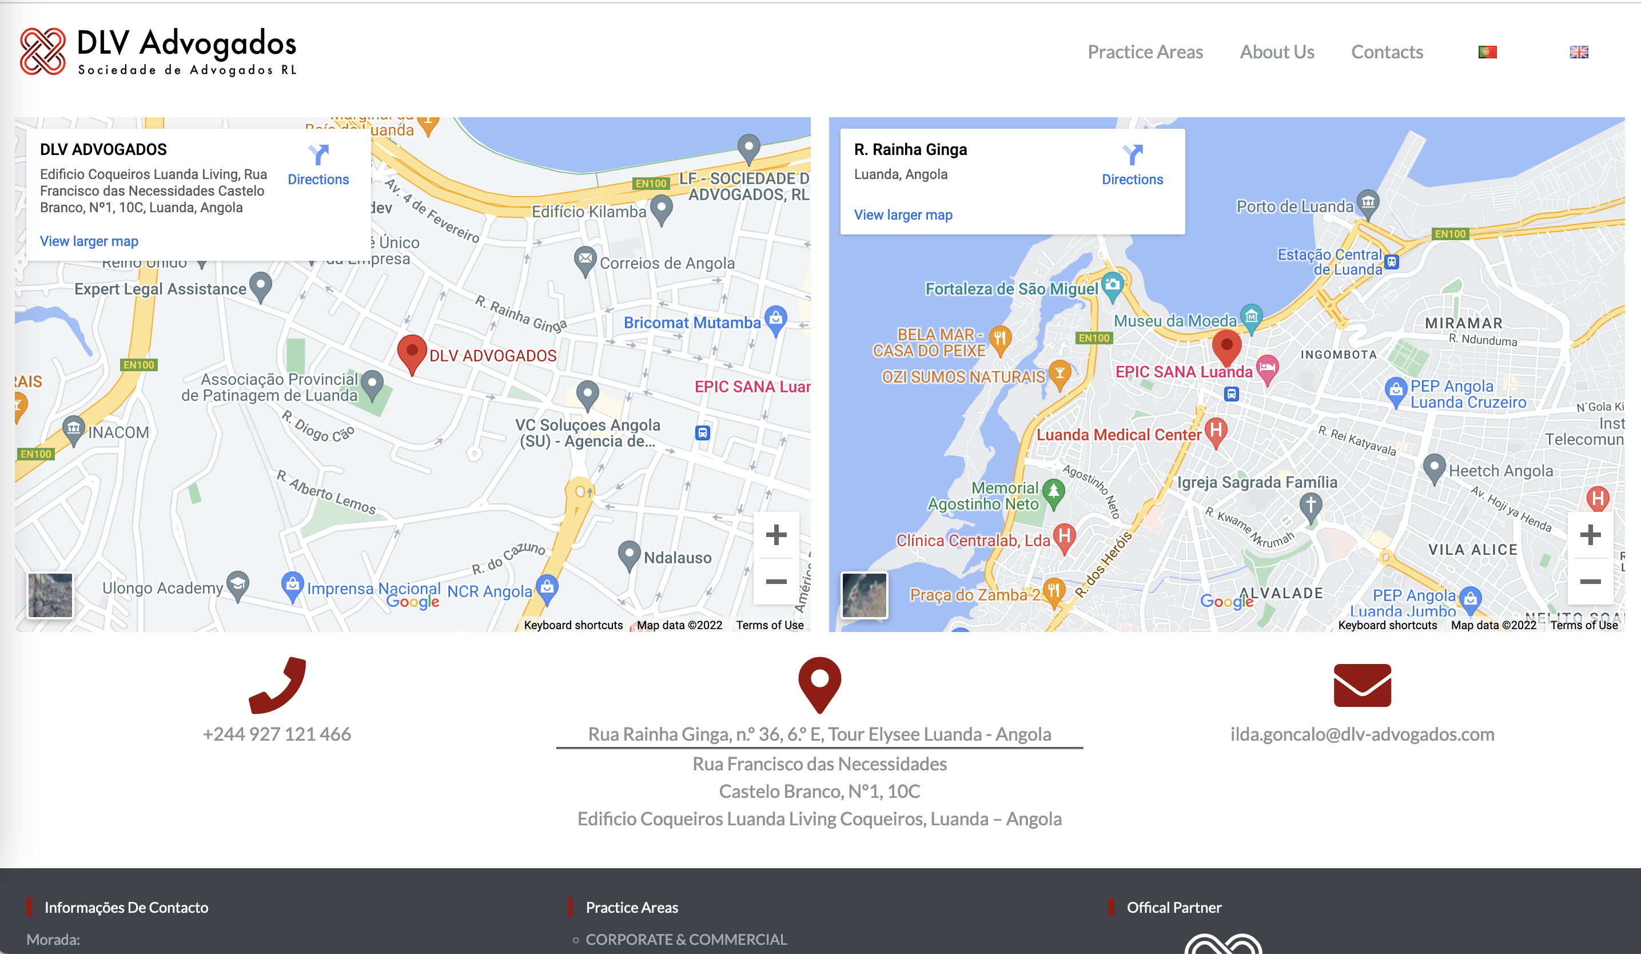
Task: Click the Estação Central de Luanda marker
Action: click(x=1392, y=262)
